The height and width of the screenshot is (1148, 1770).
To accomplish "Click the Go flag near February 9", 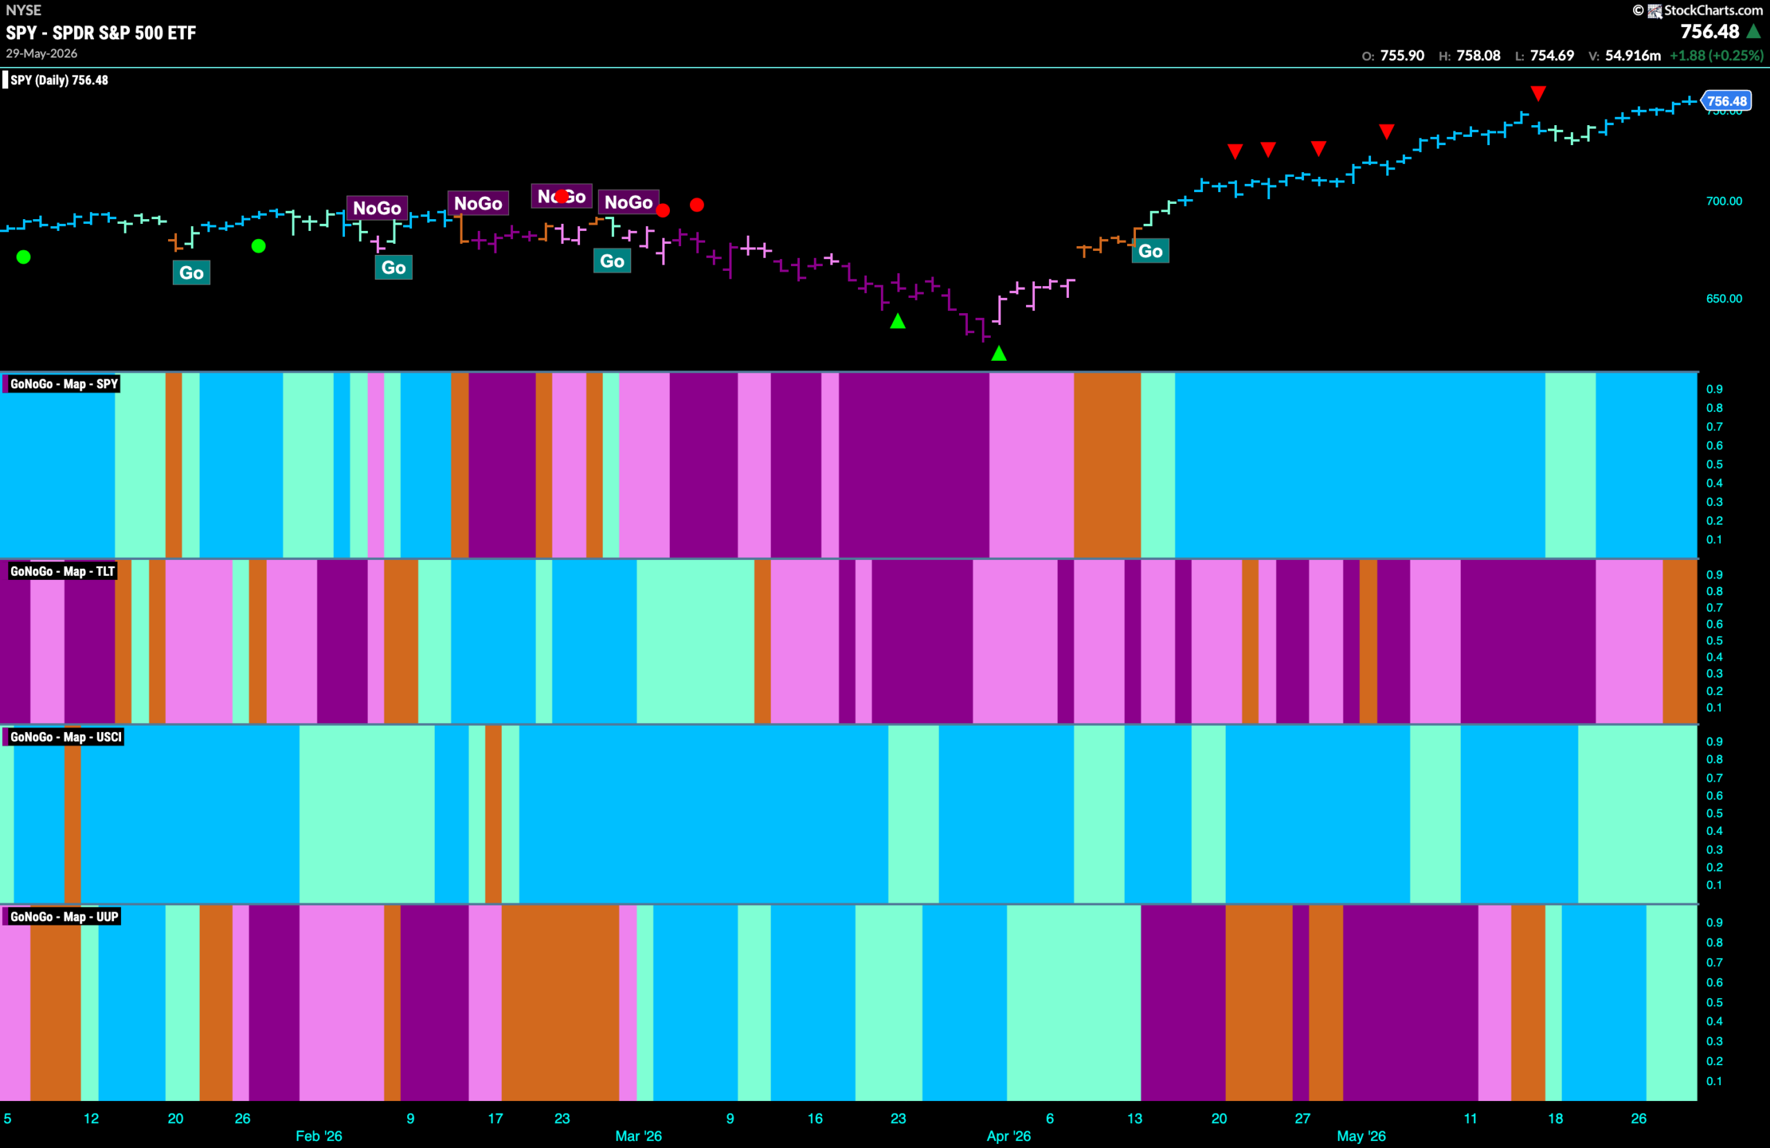I will click(x=393, y=267).
